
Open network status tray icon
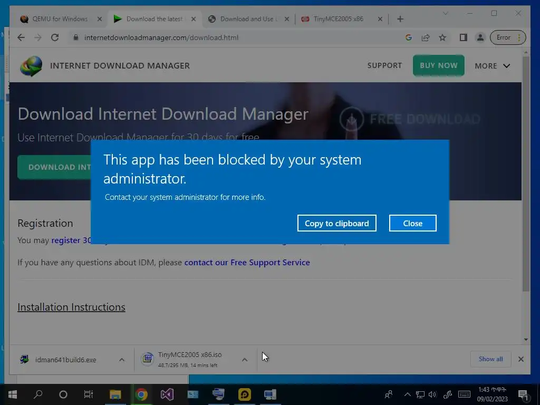[x=420, y=394]
